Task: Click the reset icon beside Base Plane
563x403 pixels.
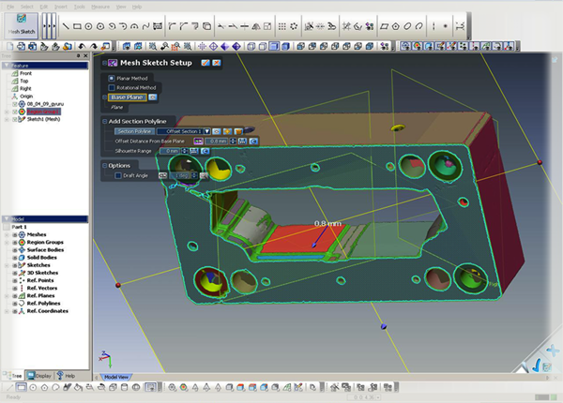Action: (x=153, y=97)
